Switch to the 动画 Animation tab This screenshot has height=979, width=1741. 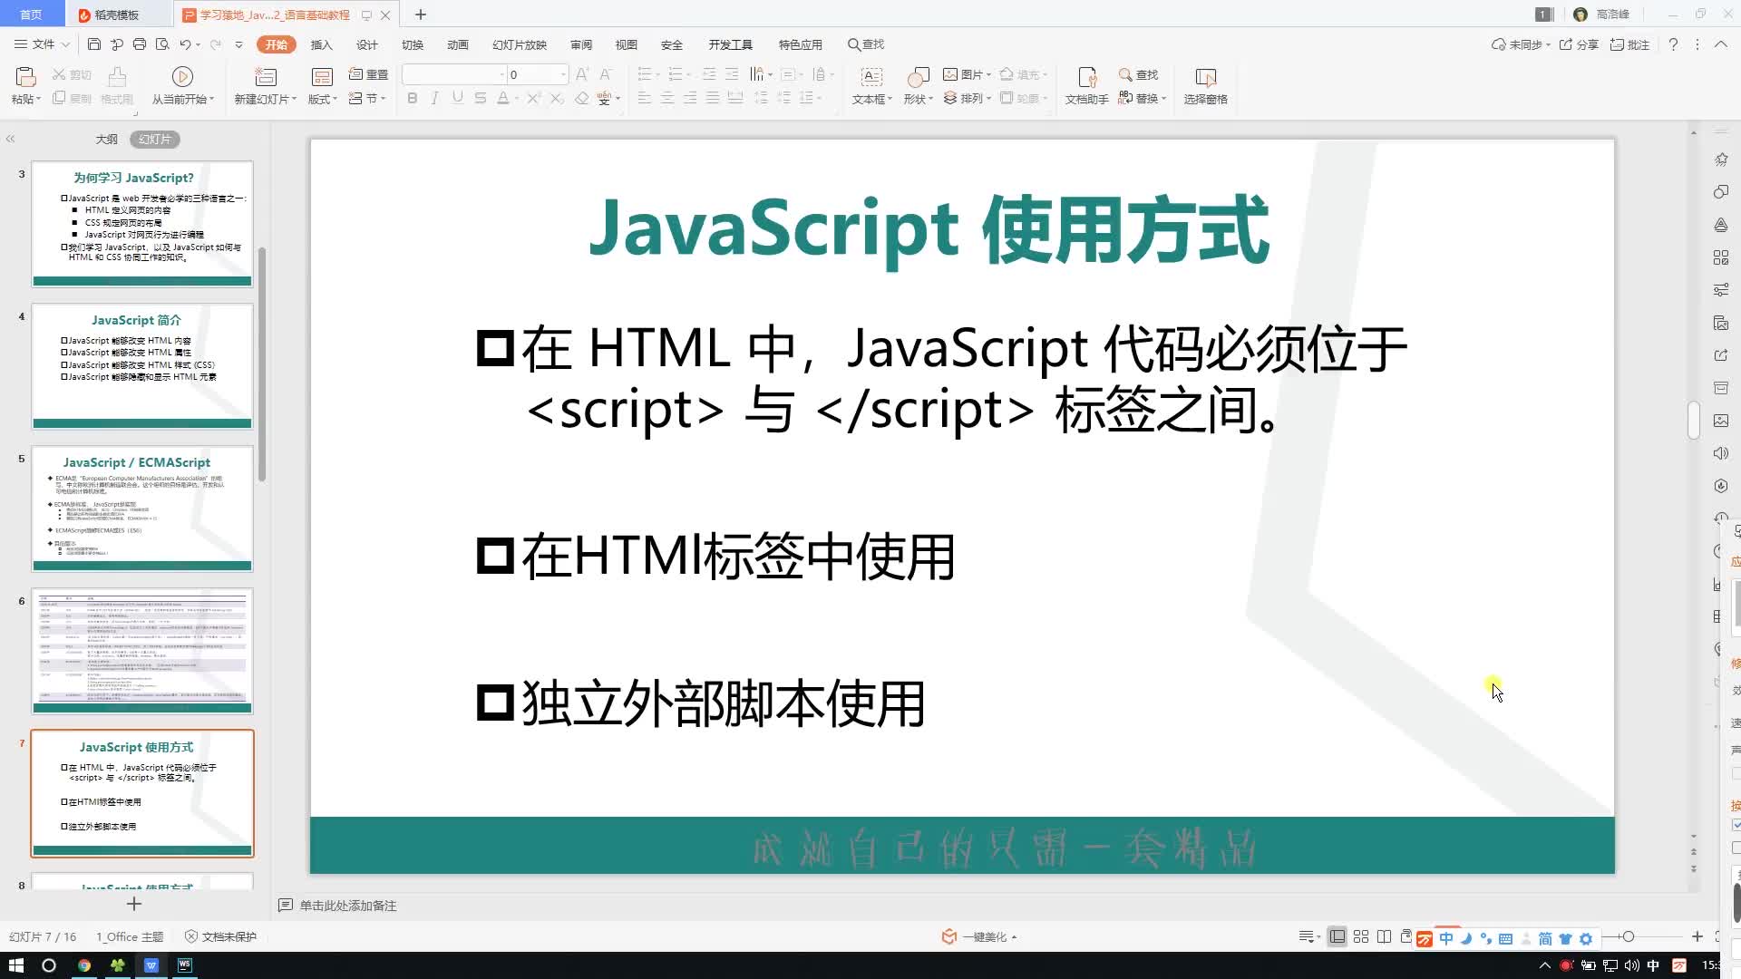click(x=458, y=44)
